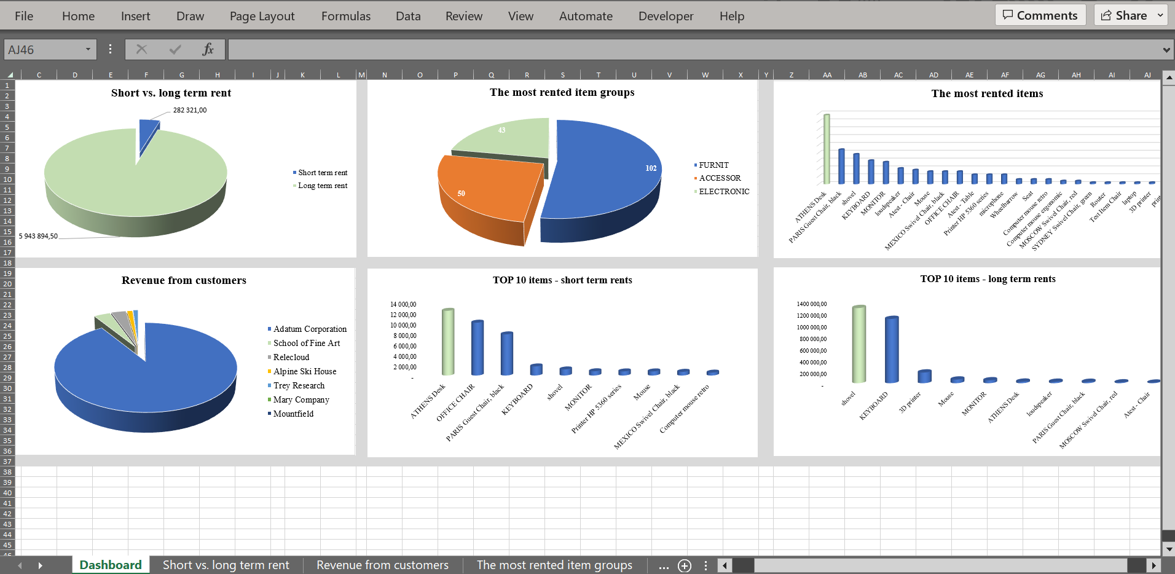Click the '...' to show more sheet tabs
The image size is (1175, 574).
(x=663, y=566)
